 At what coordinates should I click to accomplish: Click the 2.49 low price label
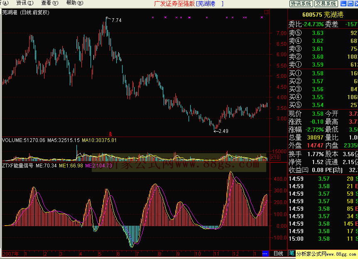pyautogui.click(x=223, y=131)
